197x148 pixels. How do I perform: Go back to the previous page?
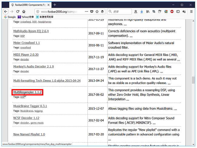(x=6, y=12)
